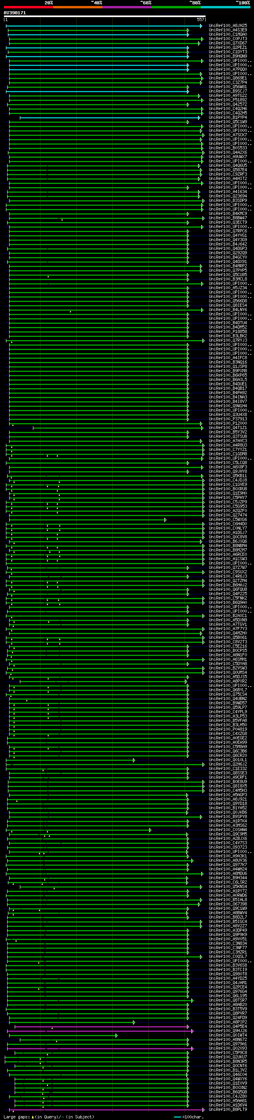Open hit UniRef100_Q4P5E4

[228, 1027]
